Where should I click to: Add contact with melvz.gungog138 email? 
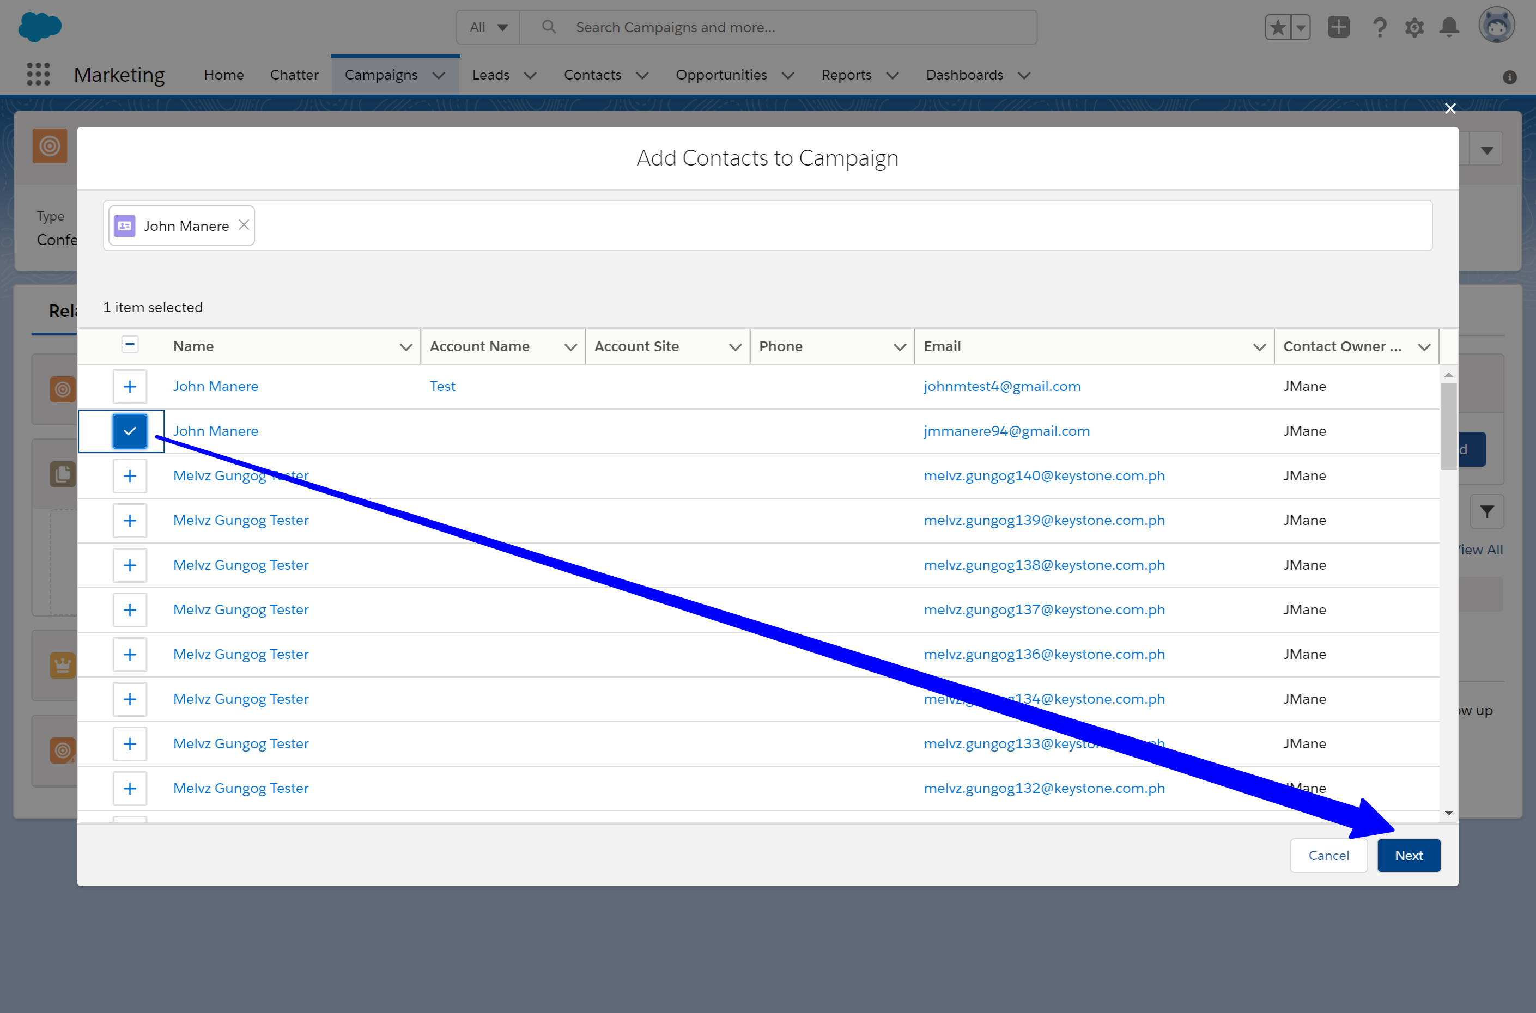130,565
